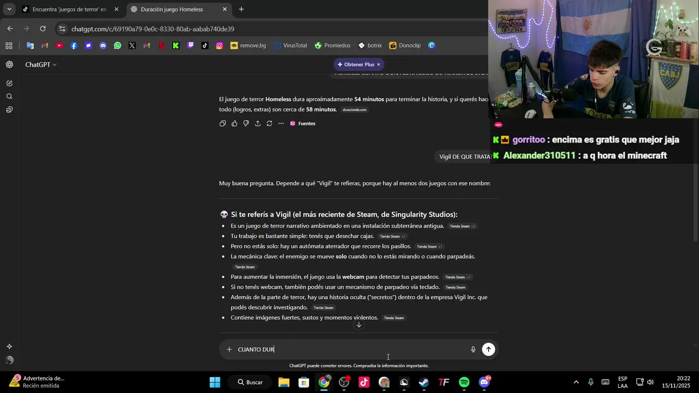699x393 pixels.
Task: Open more actions ellipsis under response
Action: (x=281, y=123)
